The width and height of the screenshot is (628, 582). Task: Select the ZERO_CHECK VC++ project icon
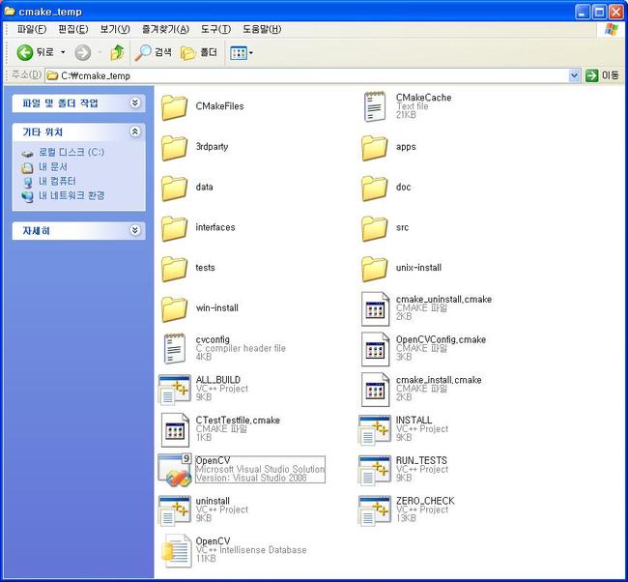[375, 509]
